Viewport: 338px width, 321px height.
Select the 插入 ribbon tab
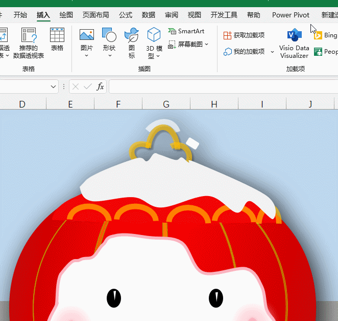coord(43,15)
